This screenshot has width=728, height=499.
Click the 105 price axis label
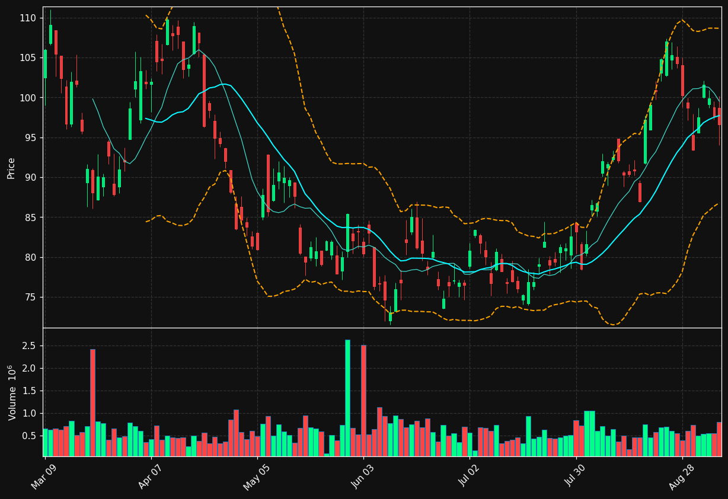pos(28,57)
